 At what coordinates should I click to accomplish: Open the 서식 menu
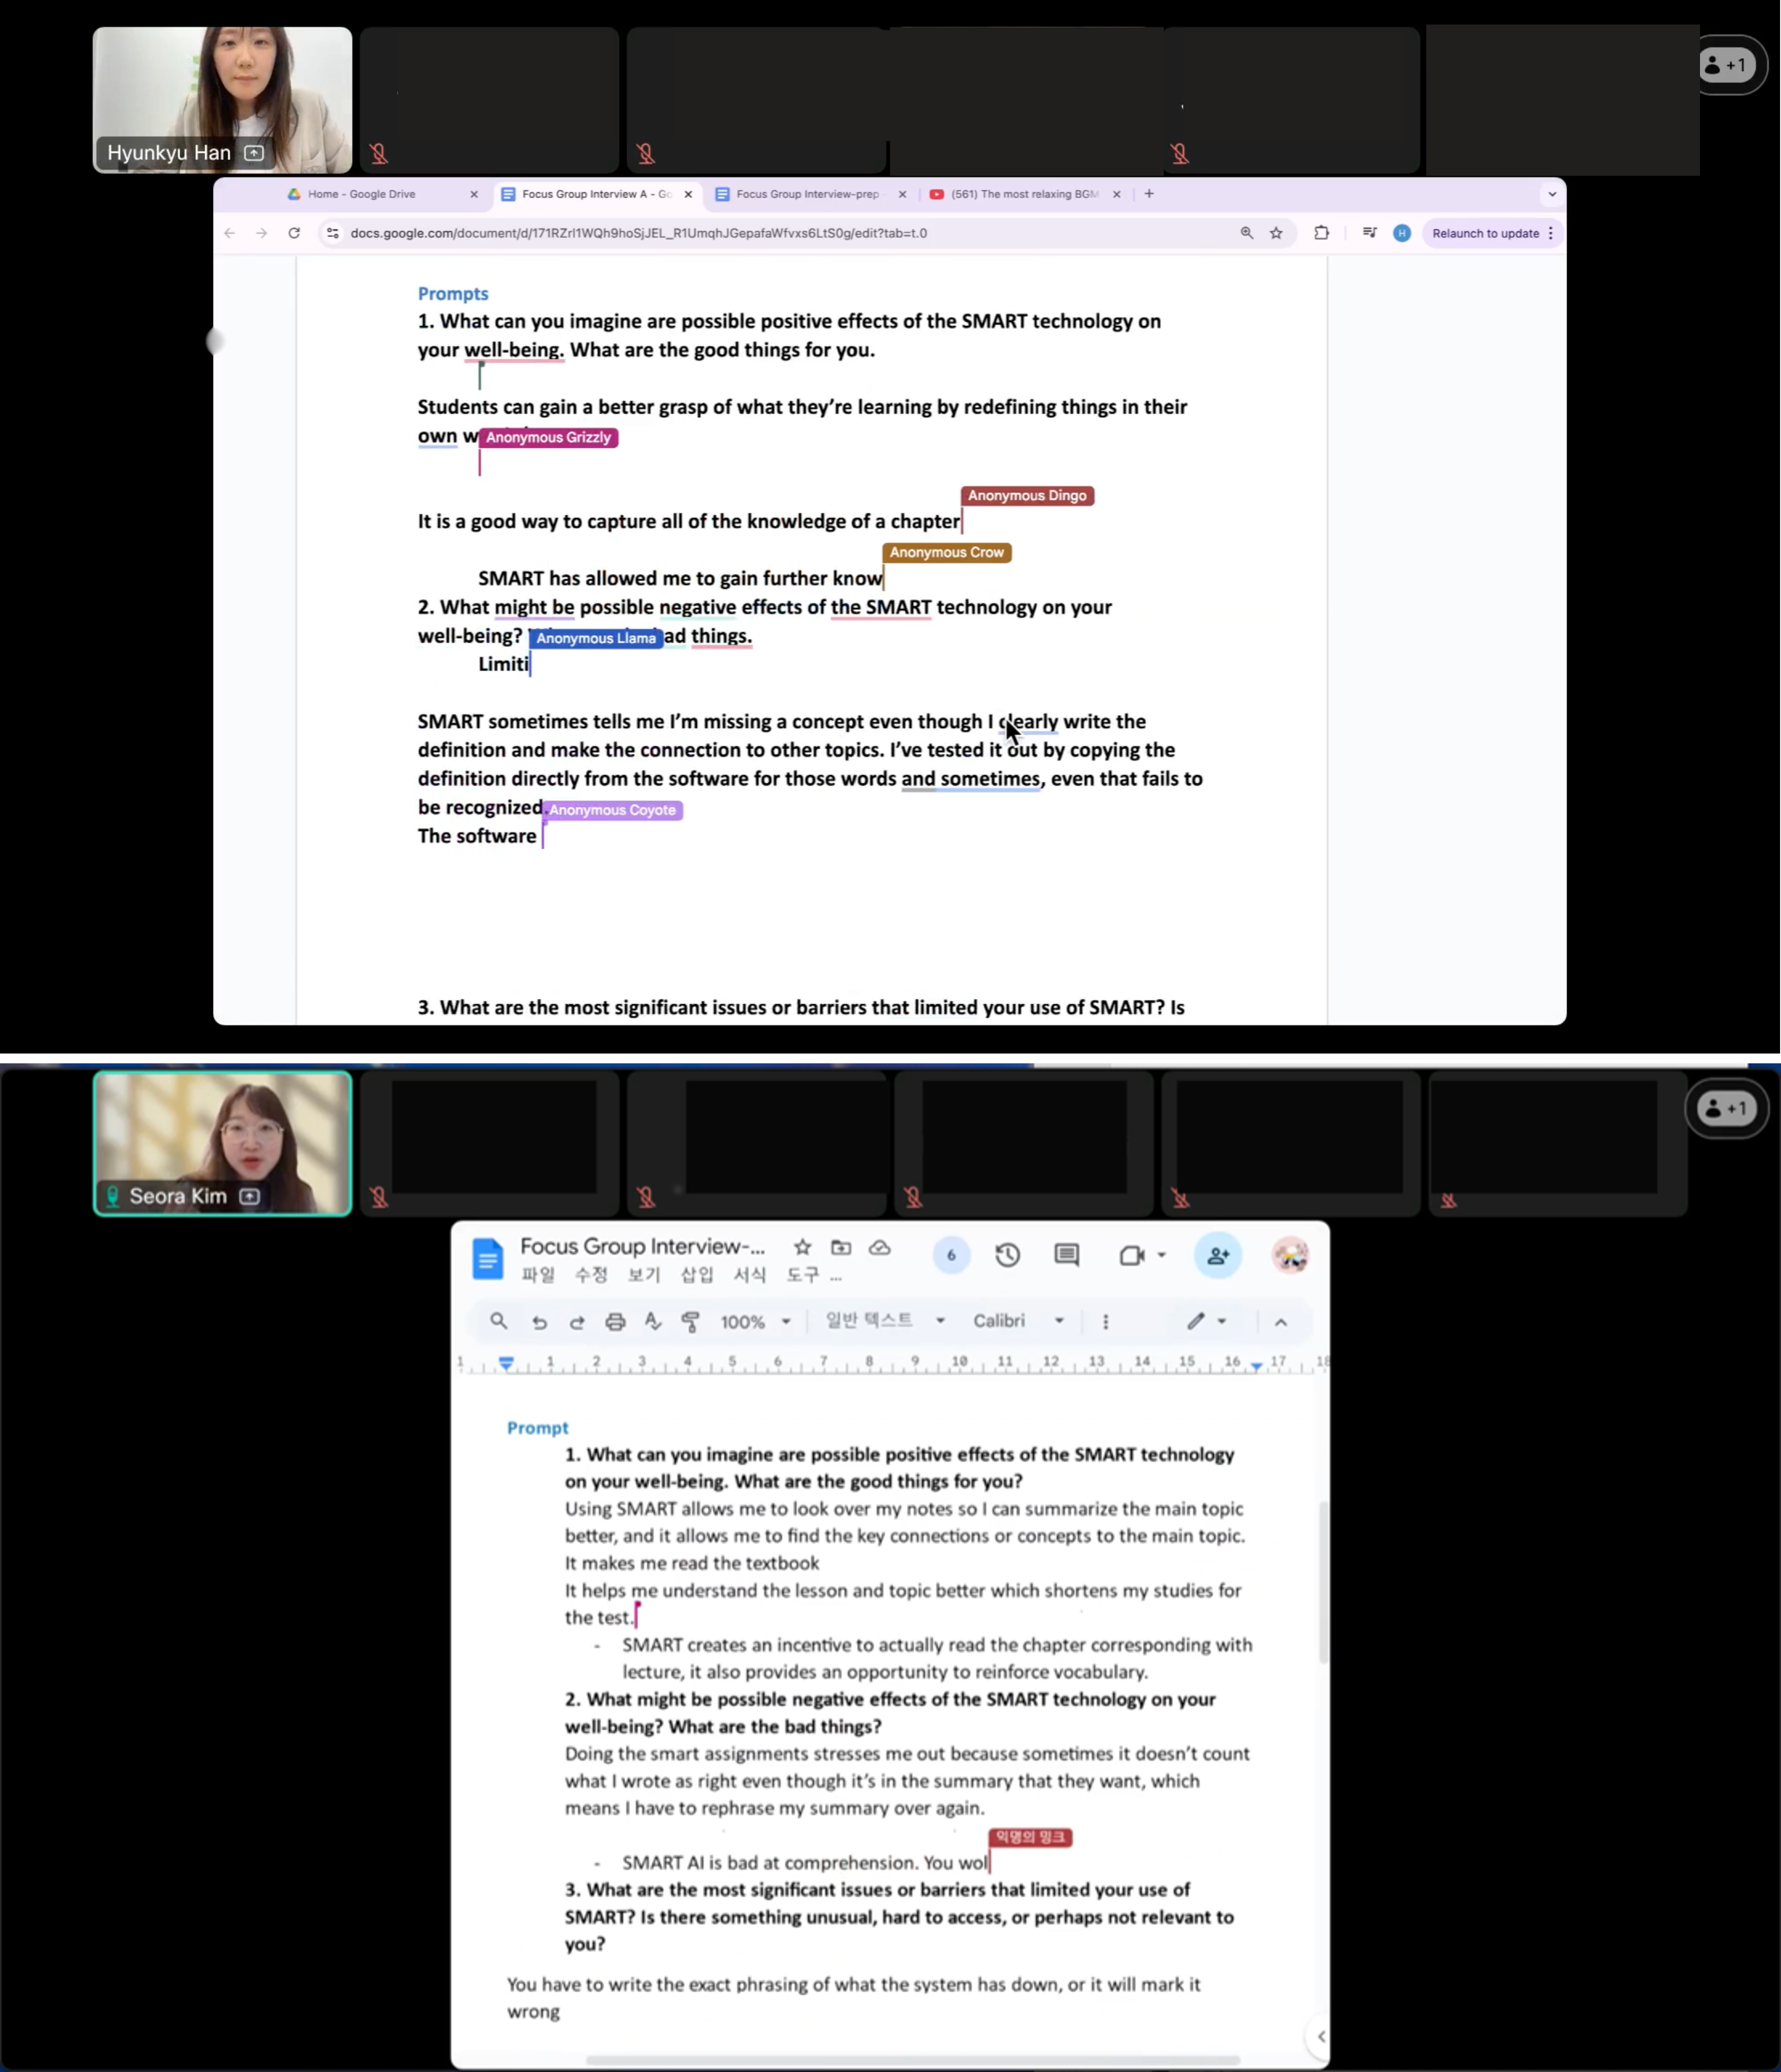click(x=750, y=1275)
